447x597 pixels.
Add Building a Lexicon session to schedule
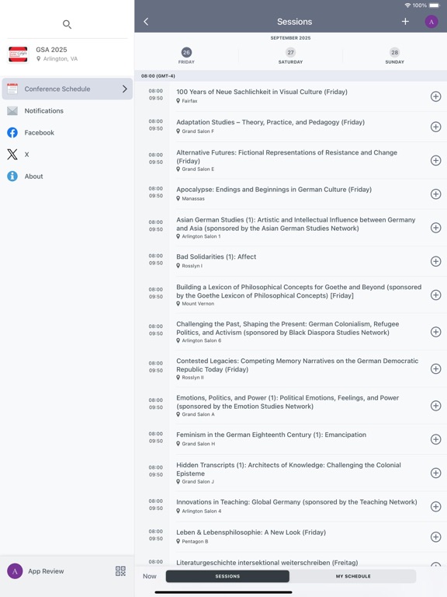[435, 295]
